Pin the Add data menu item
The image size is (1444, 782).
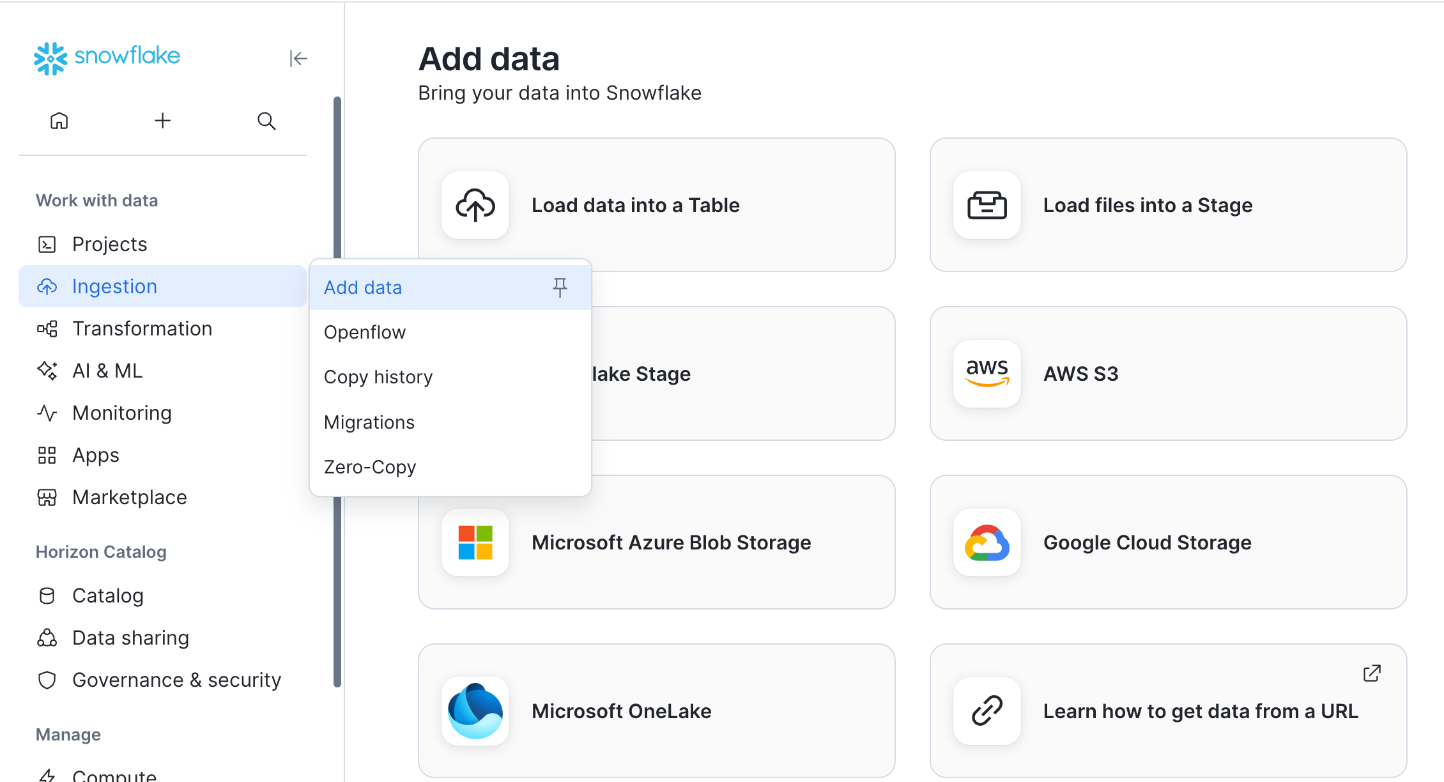[x=560, y=287]
